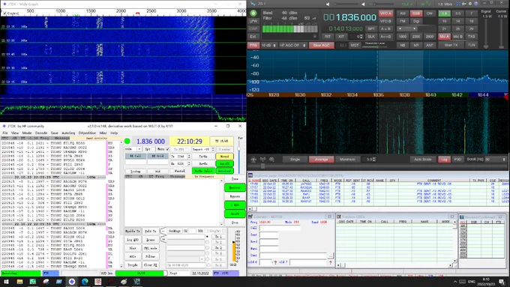The width and height of the screenshot is (510, 287).
Task: Click the Rx frequency spinner arrows
Action: pos(189,163)
